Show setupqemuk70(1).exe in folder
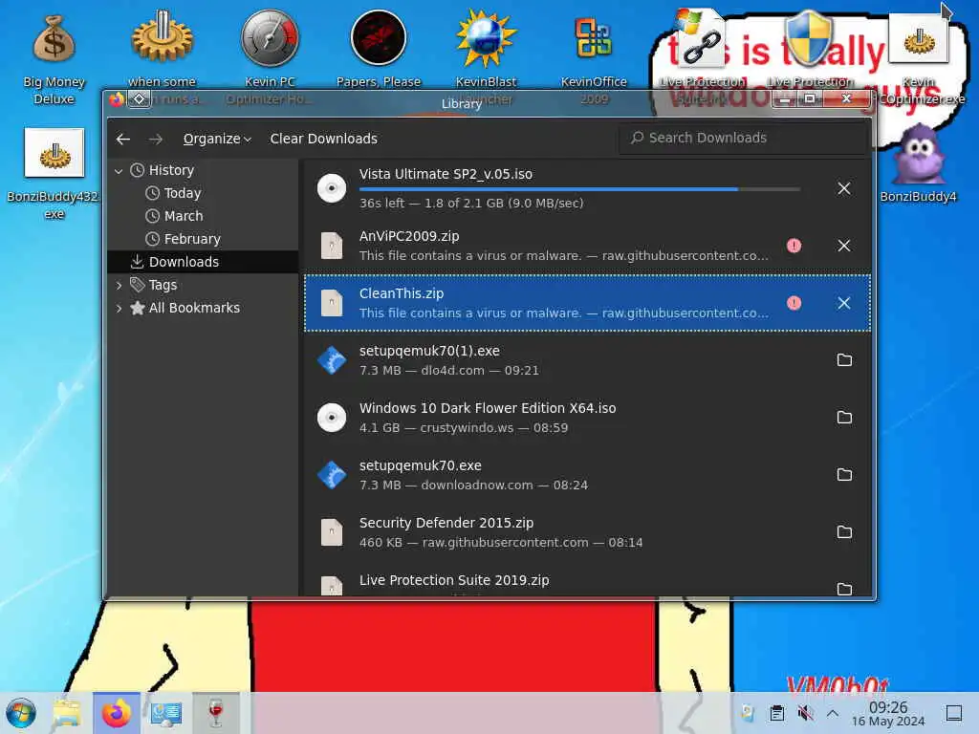The image size is (979, 734). 844,360
